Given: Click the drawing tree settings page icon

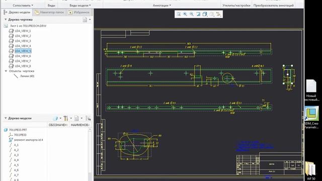Looking at the screenshot, I should (85, 20).
